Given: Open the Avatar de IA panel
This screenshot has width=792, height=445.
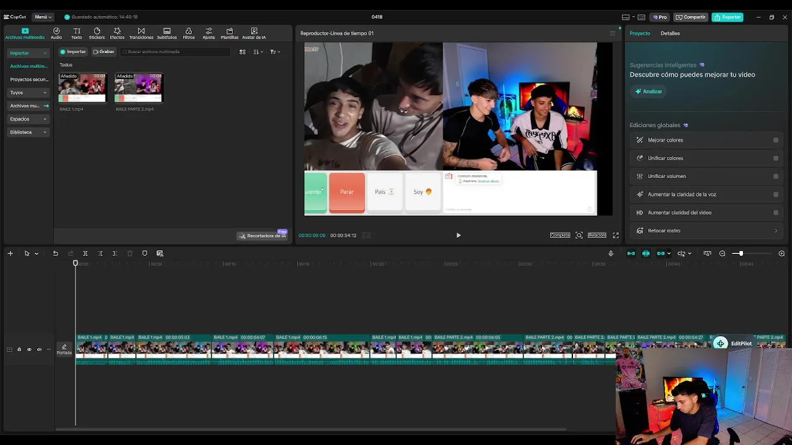Looking at the screenshot, I should (x=254, y=33).
